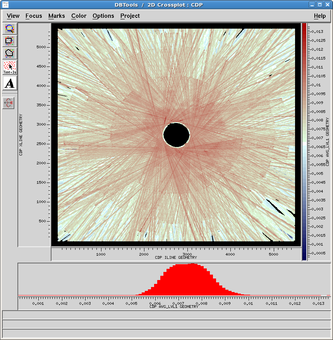Expand the Options menu

[x=103, y=16]
